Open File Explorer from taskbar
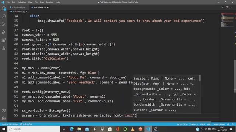This screenshot has height=132, width=236. (x=79, y=129)
